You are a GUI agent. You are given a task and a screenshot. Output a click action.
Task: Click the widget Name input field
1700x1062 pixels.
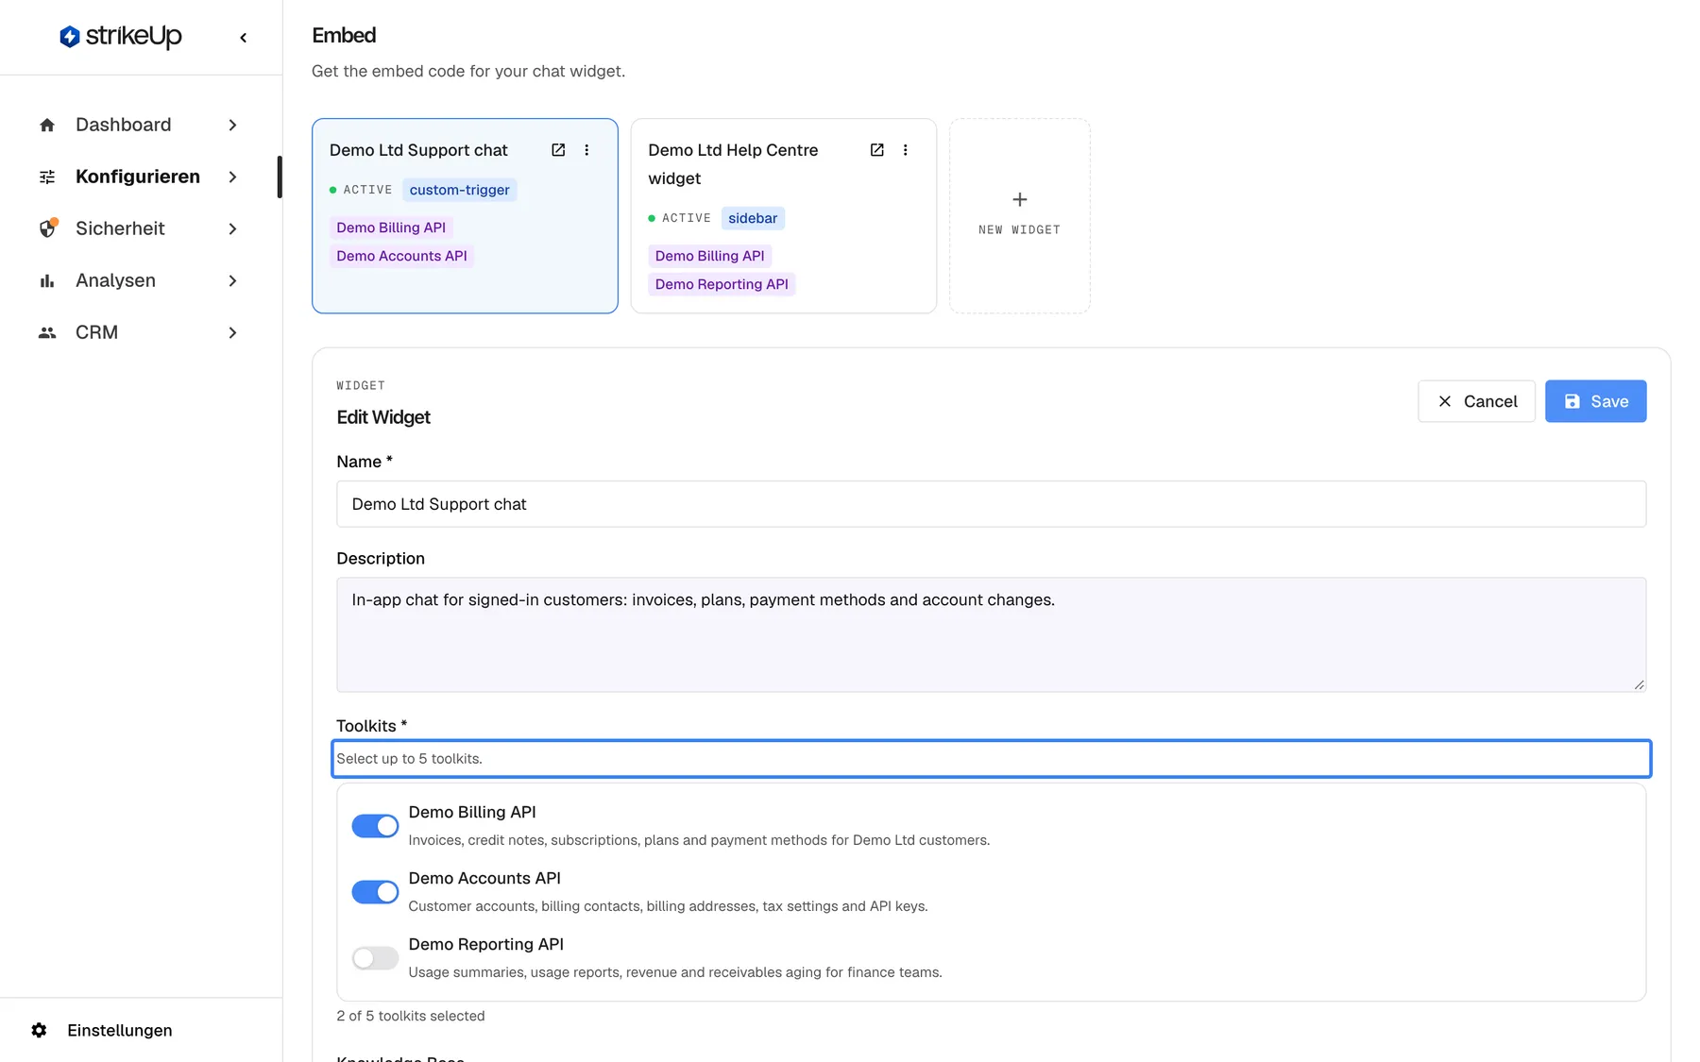991,504
